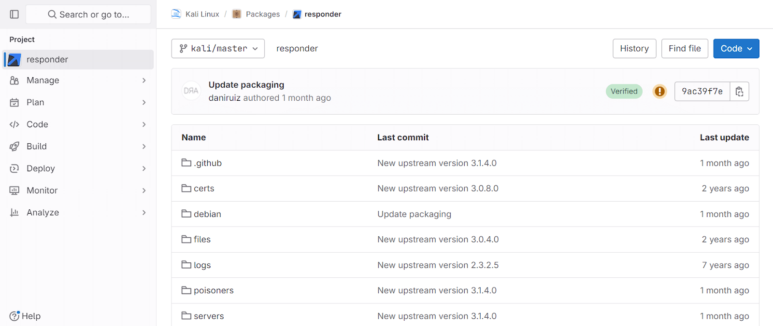
Task: Open the Deploy sidebar menu
Action: pos(78,168)
